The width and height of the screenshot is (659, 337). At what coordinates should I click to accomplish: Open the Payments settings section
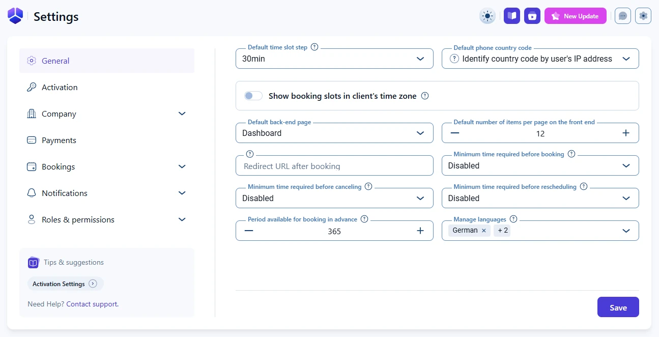(59, 141)
